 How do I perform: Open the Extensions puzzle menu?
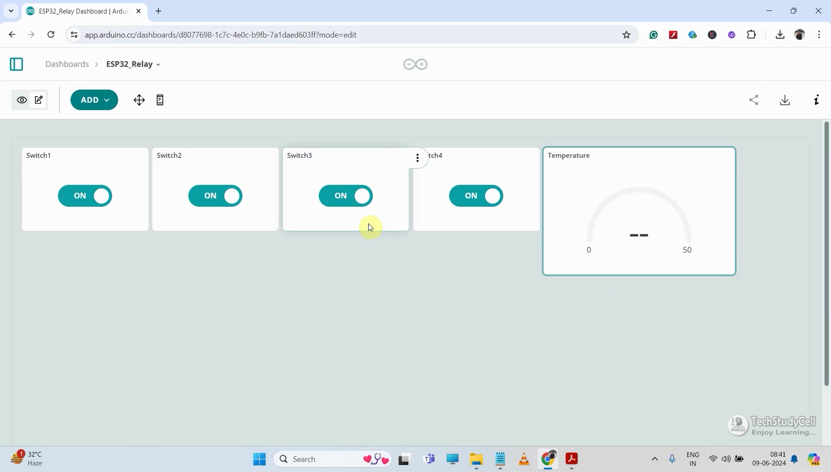click(x=752, y=35)
